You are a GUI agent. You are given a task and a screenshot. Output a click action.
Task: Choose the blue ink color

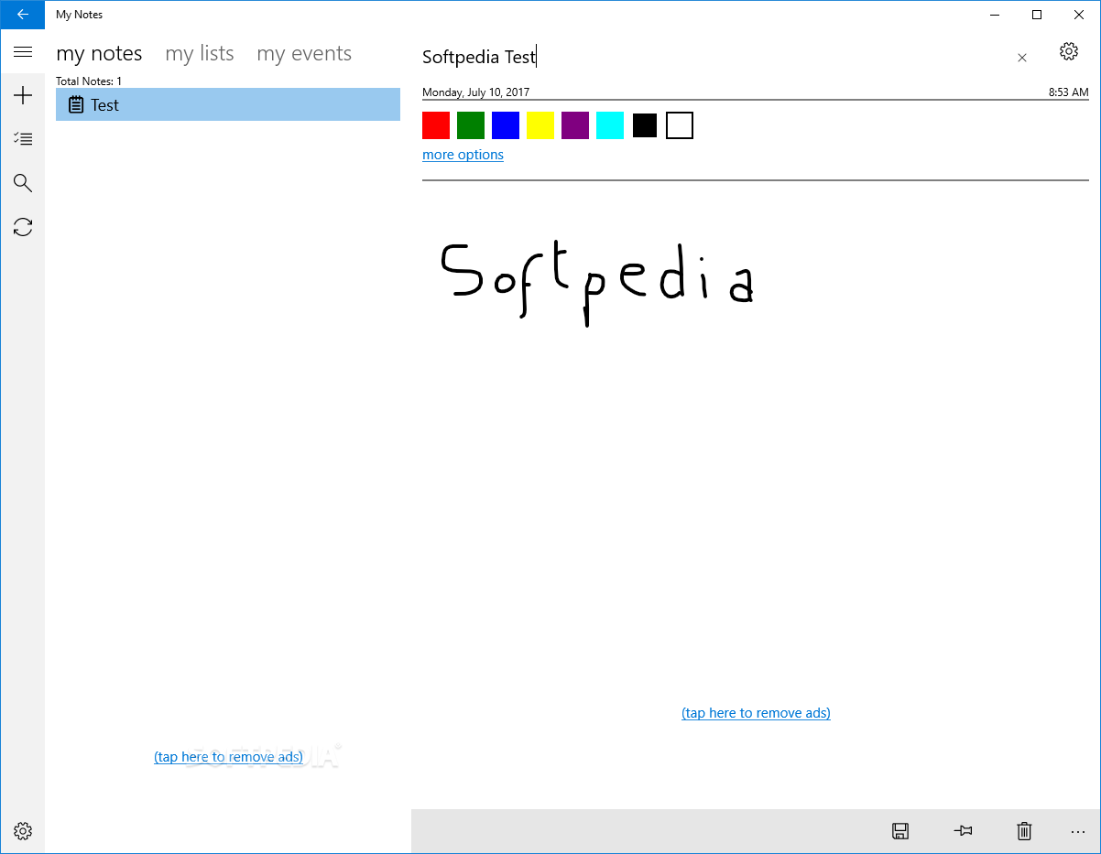pos(506,125)
